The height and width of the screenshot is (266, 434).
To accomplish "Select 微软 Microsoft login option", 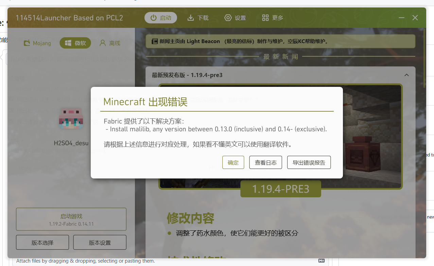I will click(75, 43).
